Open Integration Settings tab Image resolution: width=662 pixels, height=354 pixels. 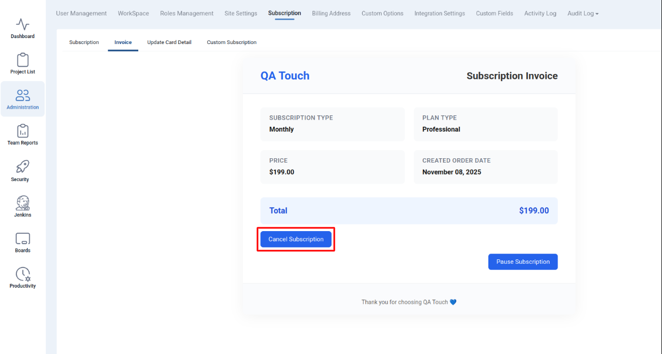click(x=439, y=14)
